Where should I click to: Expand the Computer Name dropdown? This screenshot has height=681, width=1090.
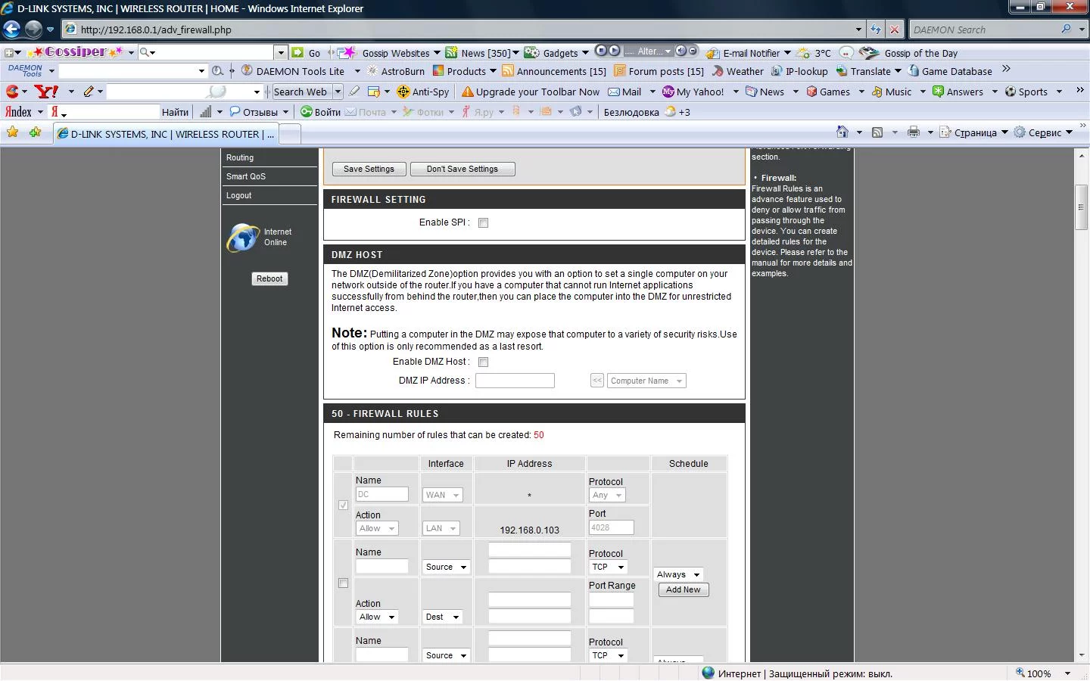tap(646, 381)
